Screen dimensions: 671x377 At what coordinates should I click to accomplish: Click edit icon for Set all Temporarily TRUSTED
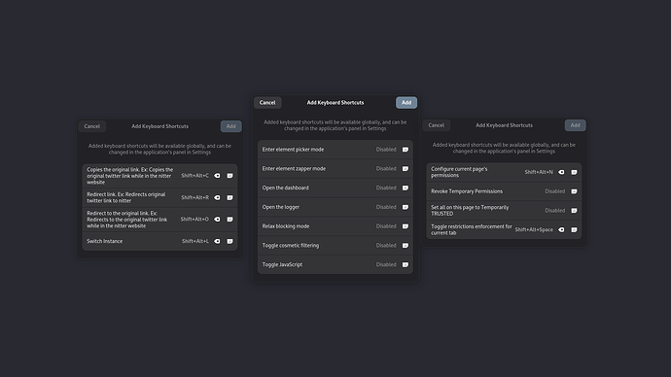pyautogui.click(x=574, y=210)
